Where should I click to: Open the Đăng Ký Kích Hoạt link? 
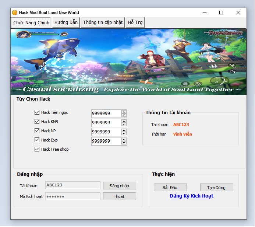coord(191,196)
